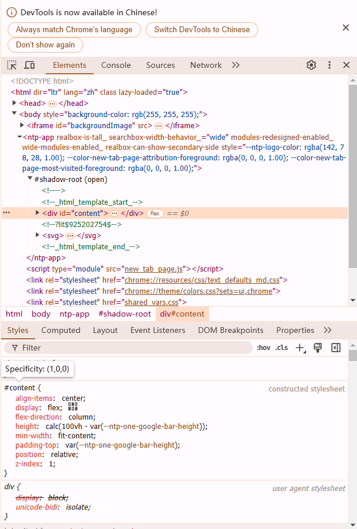Click the Don't show again button
Image resolution: width=357 pixels, height=529 pixels.
pyautogui.click(x=45, y=45)
